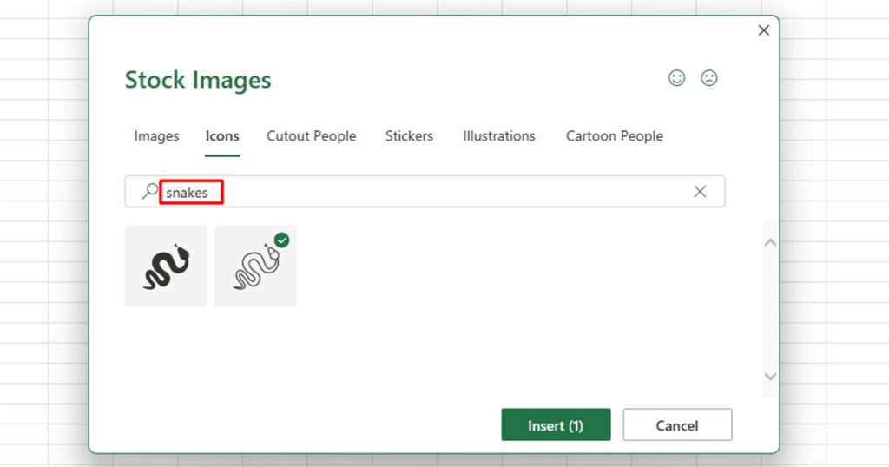Click the scroll down arrow in results
Viewport: 889px width, 467px height.
tap(769, 376)
